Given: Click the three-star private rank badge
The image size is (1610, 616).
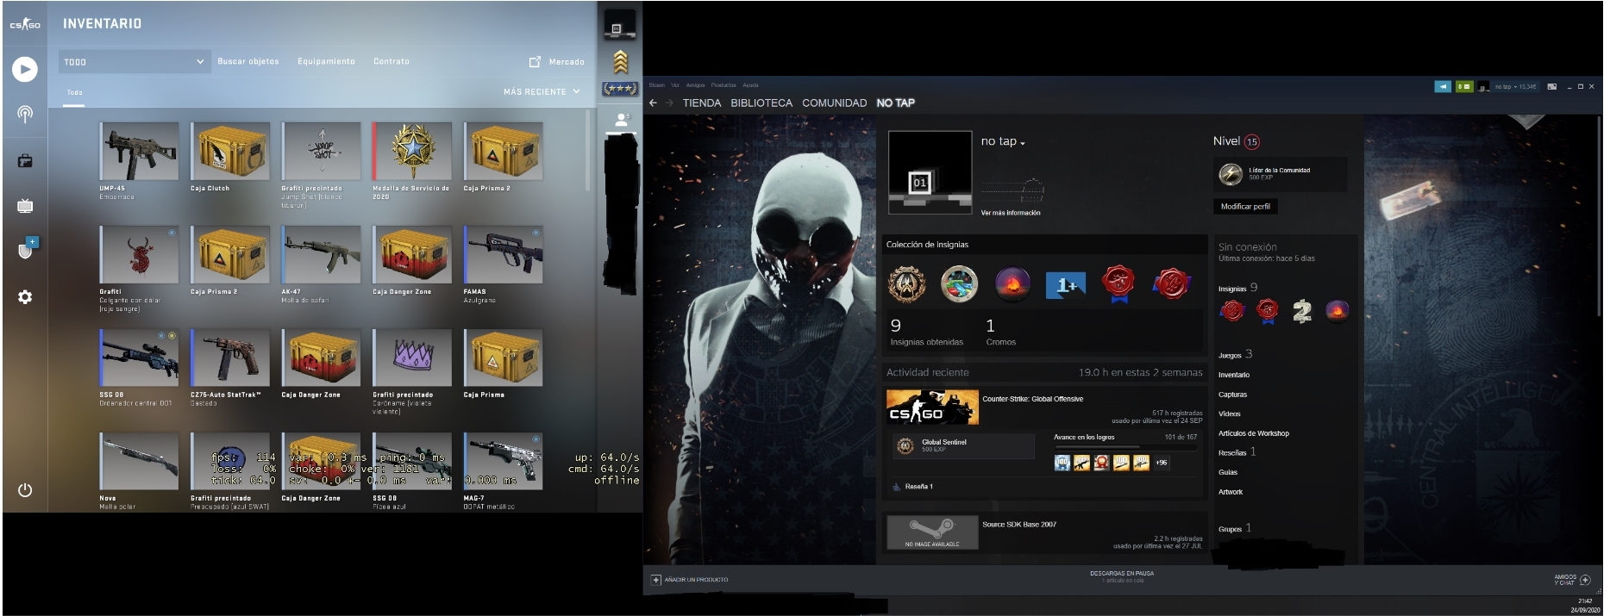Looking at the screenshot, I should click(620, 89).
